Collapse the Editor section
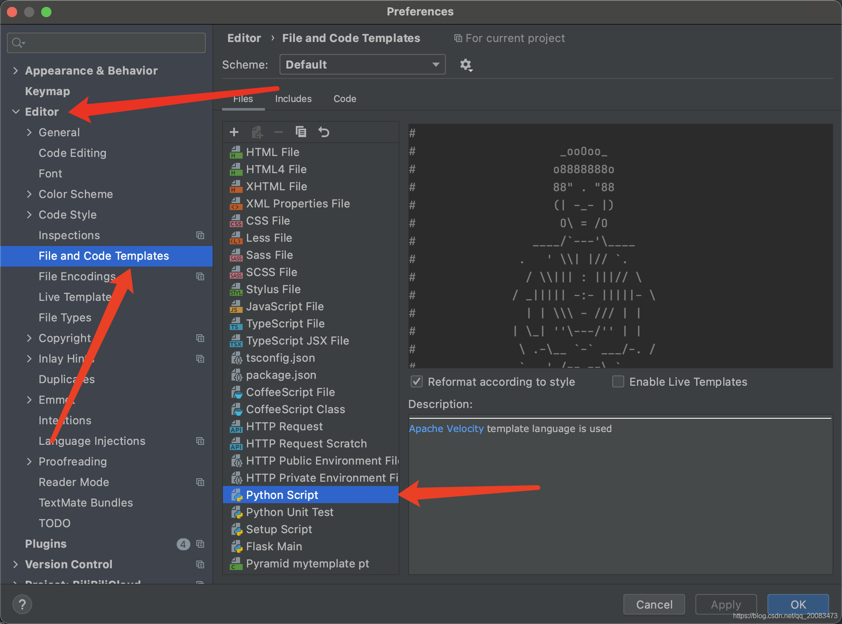842x624 pixels. pyautogui.click(x=15, y=112)
